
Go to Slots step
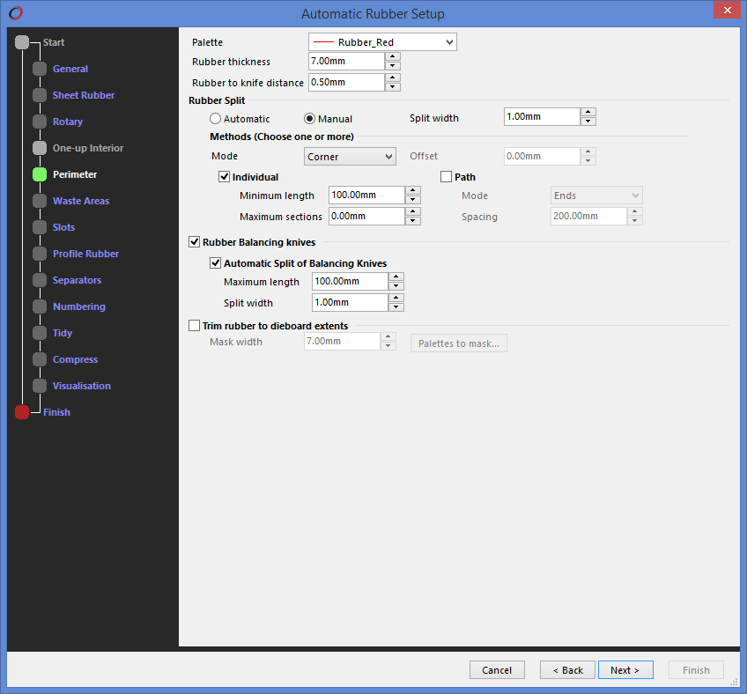click(x=63, y=227)
